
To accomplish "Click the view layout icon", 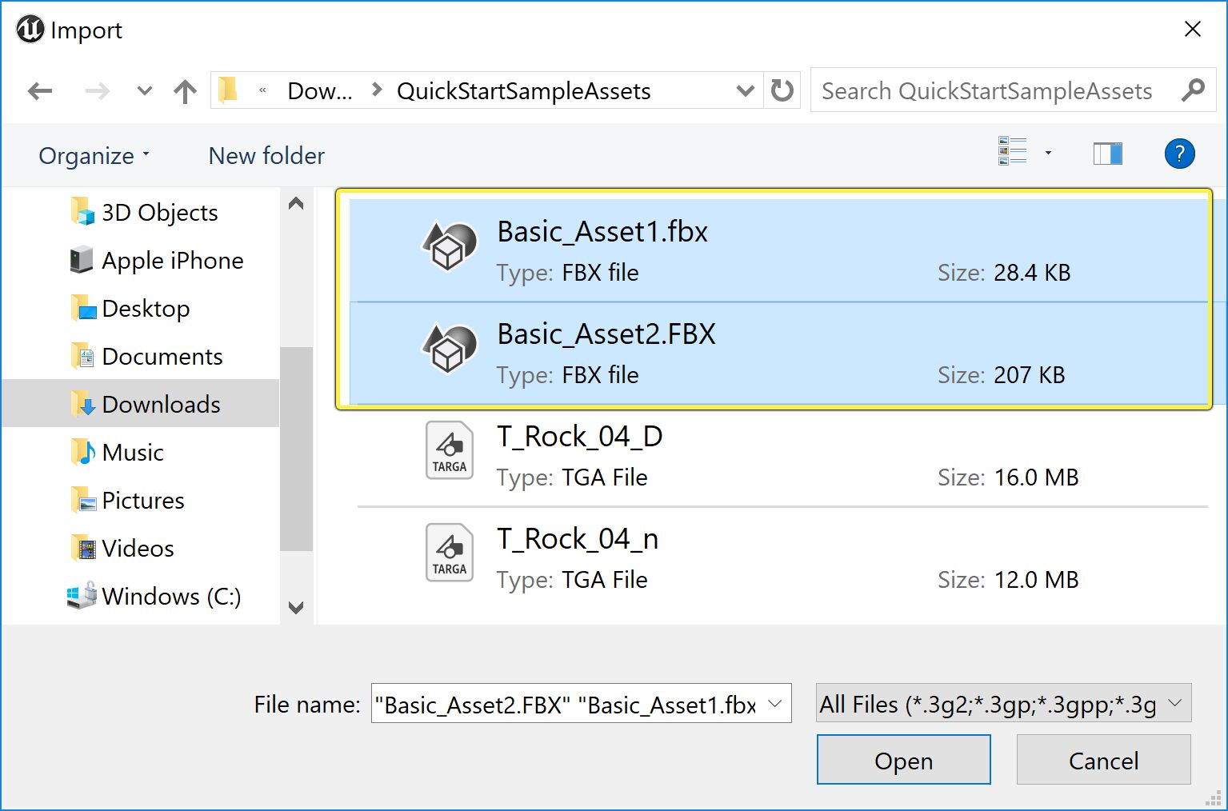I will click(x=1013, y=151).
